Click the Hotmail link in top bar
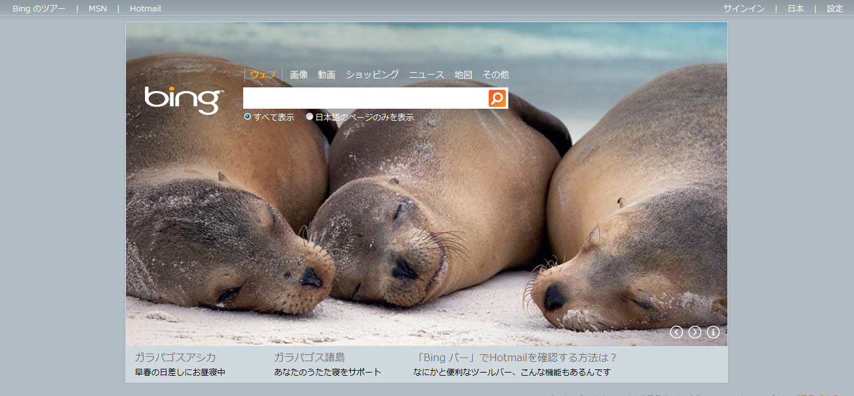Image resolution: width=854 pixels, height=396 pixels. coord(145,9)
